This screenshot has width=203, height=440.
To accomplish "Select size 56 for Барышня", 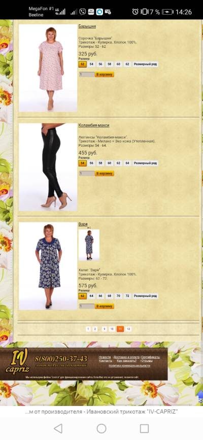I will coord(100,64).
